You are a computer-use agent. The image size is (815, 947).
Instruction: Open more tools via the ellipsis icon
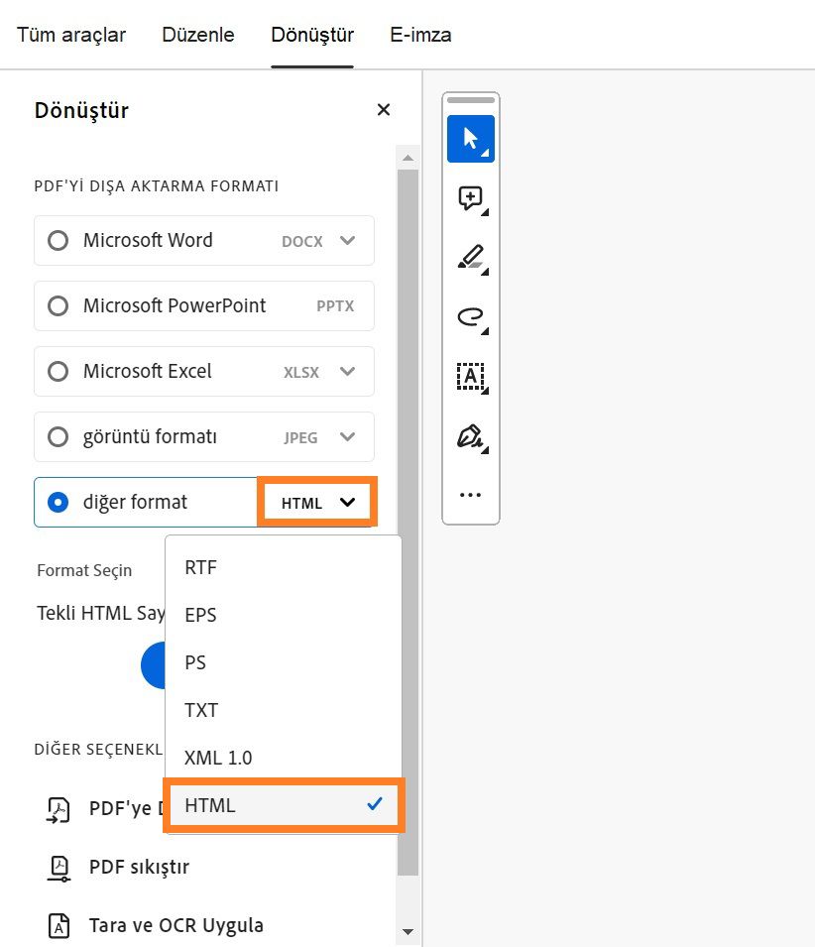[x=470, y=494]
